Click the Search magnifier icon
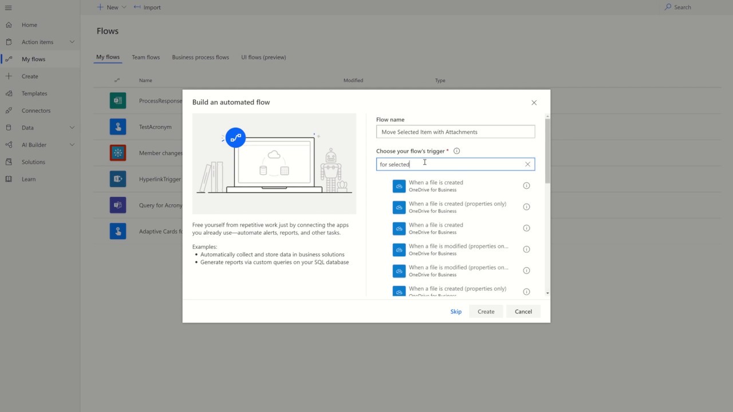 668,7
